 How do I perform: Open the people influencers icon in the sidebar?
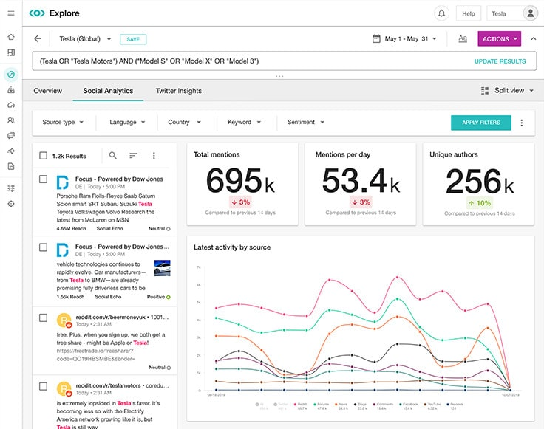11,120
